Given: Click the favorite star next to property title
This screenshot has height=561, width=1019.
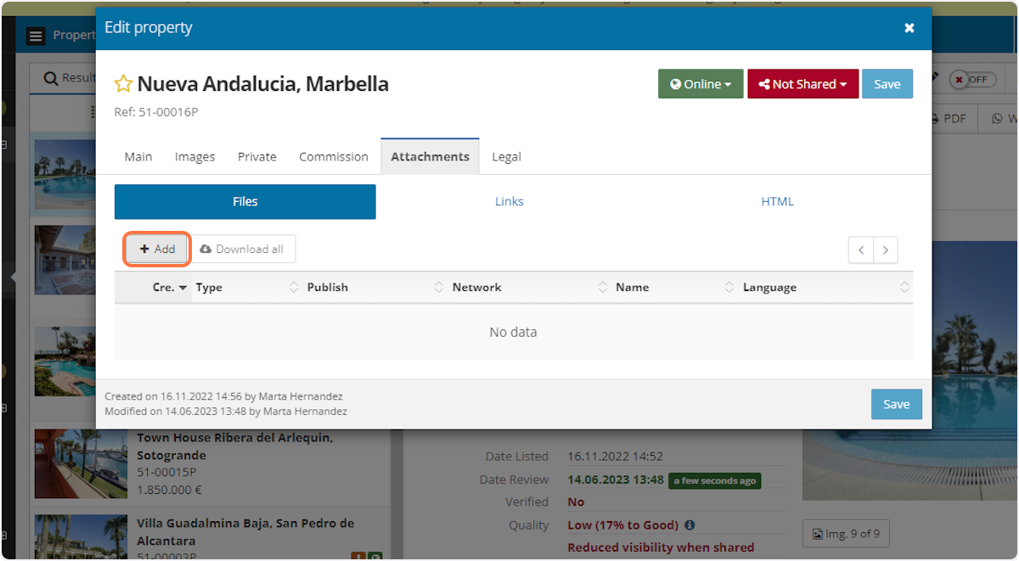Looking at the screenshot, I should [123, 84].
